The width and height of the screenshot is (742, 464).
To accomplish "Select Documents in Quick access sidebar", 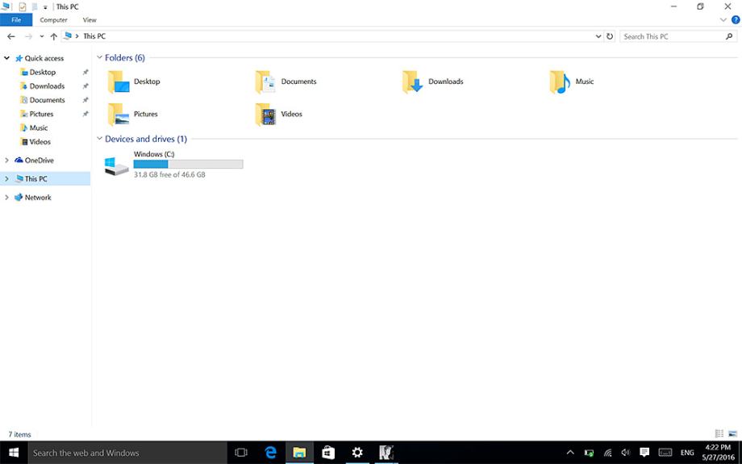I will point(47,100).
